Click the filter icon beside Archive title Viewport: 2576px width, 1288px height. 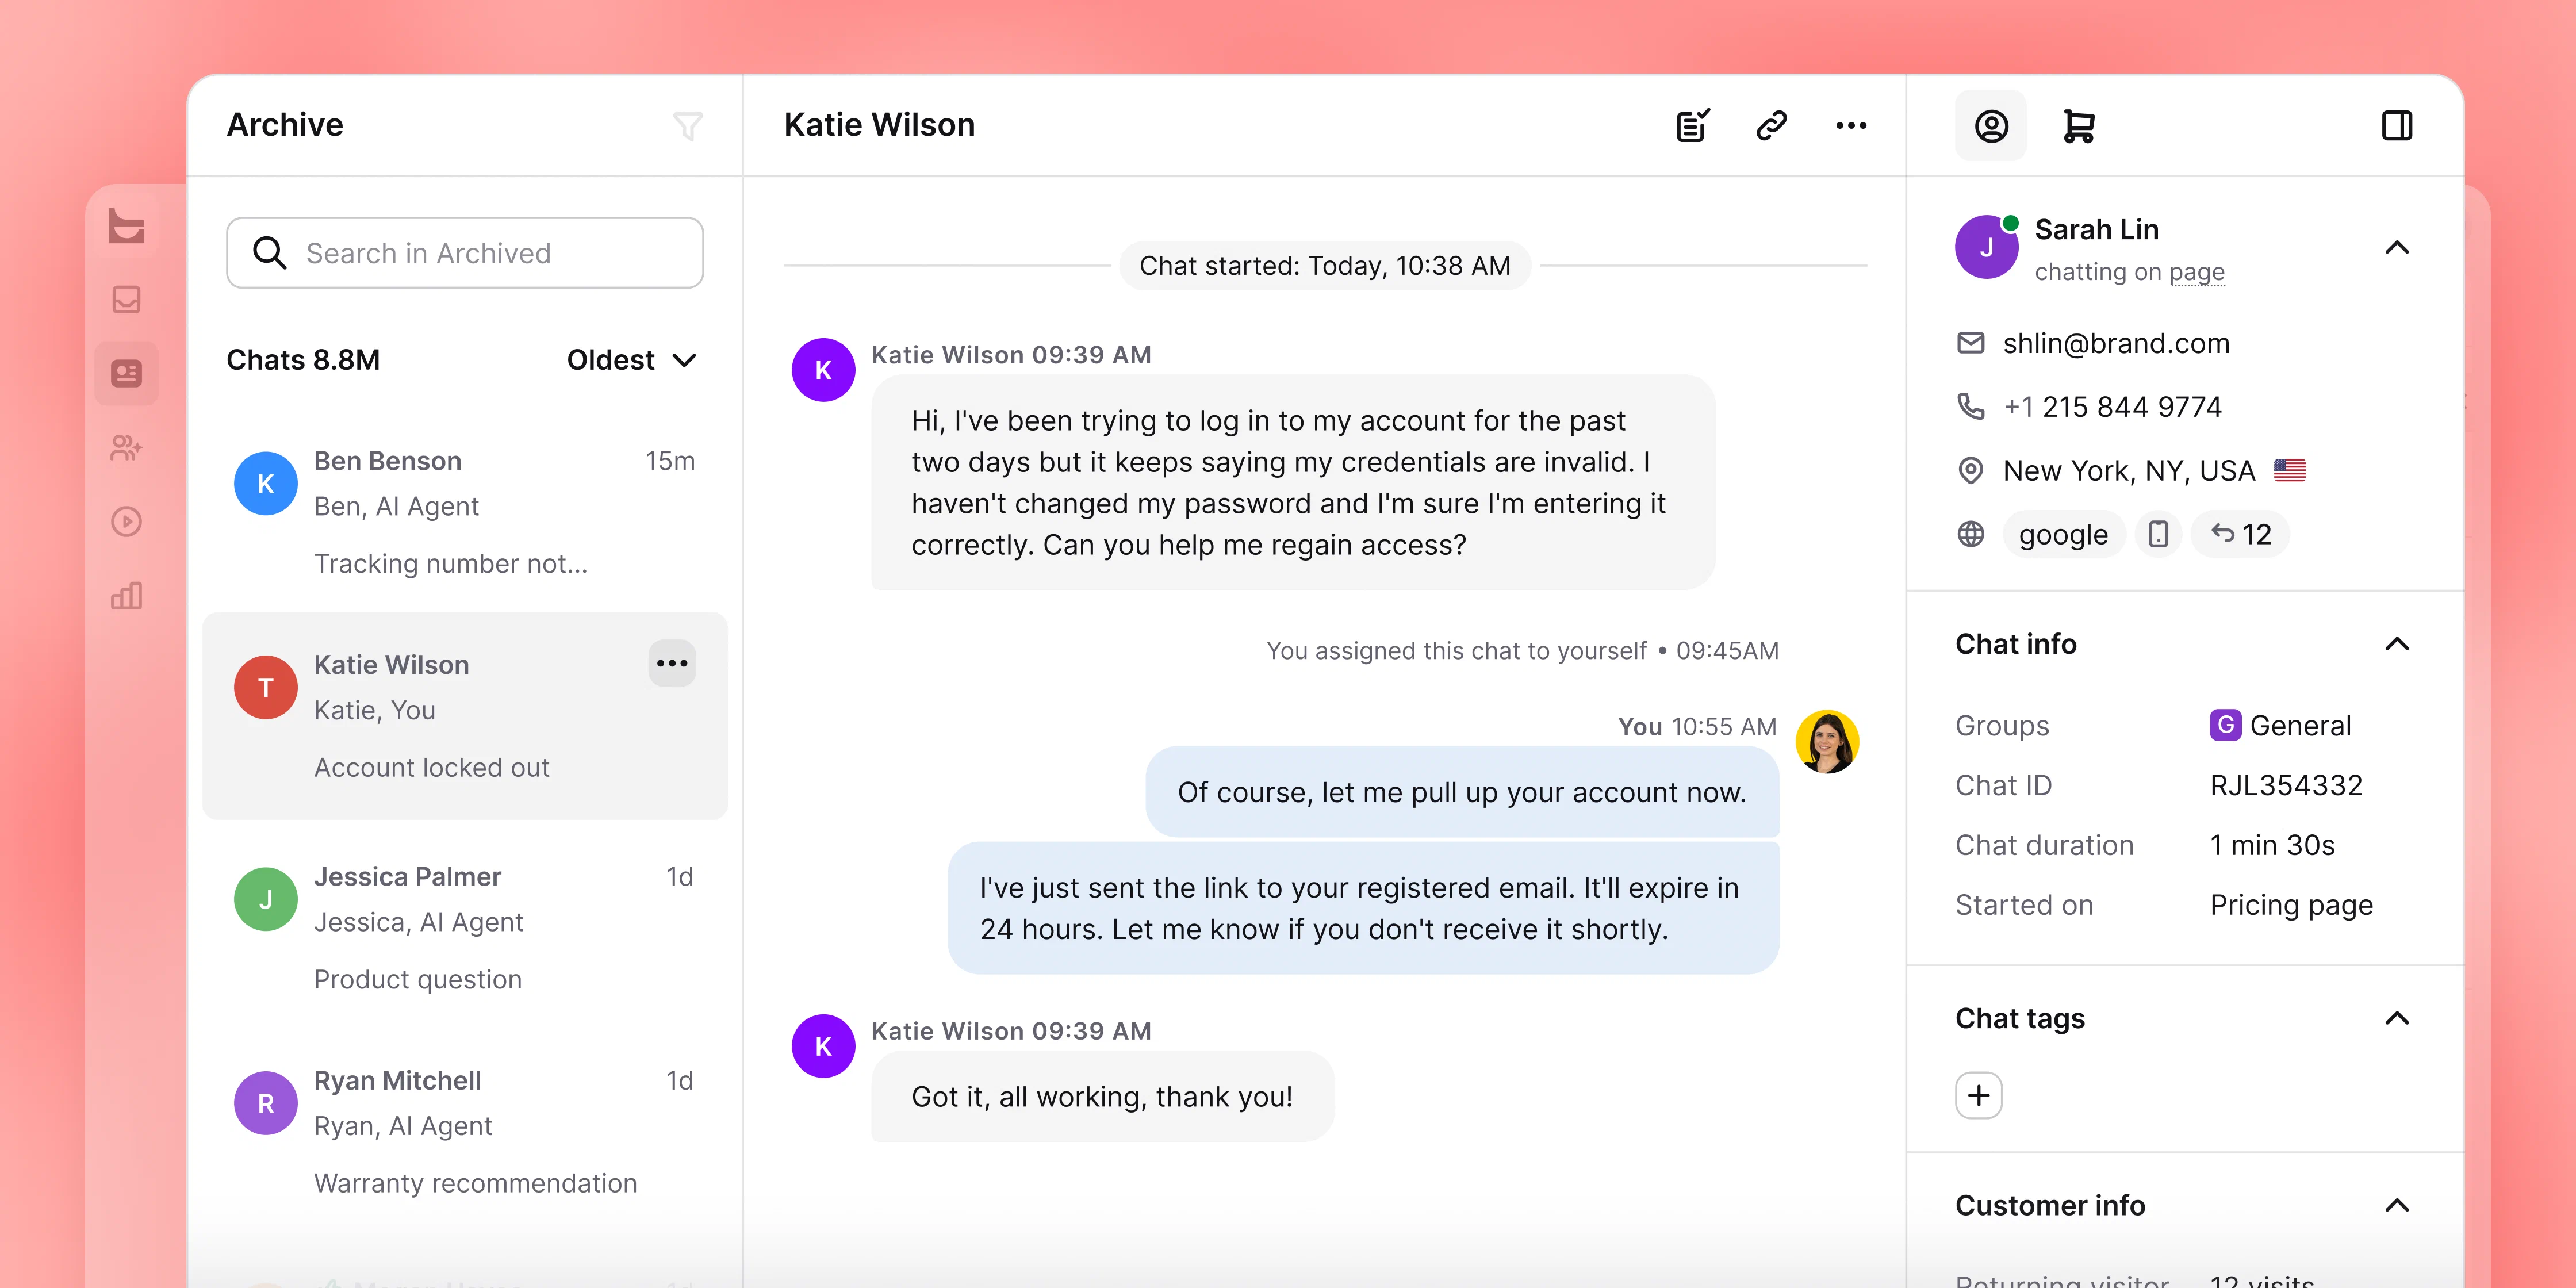688,126
